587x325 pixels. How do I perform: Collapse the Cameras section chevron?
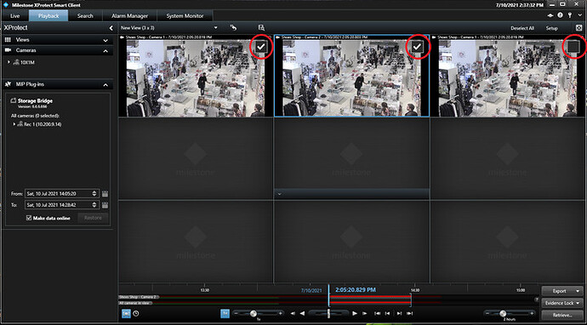pos(105,50)
